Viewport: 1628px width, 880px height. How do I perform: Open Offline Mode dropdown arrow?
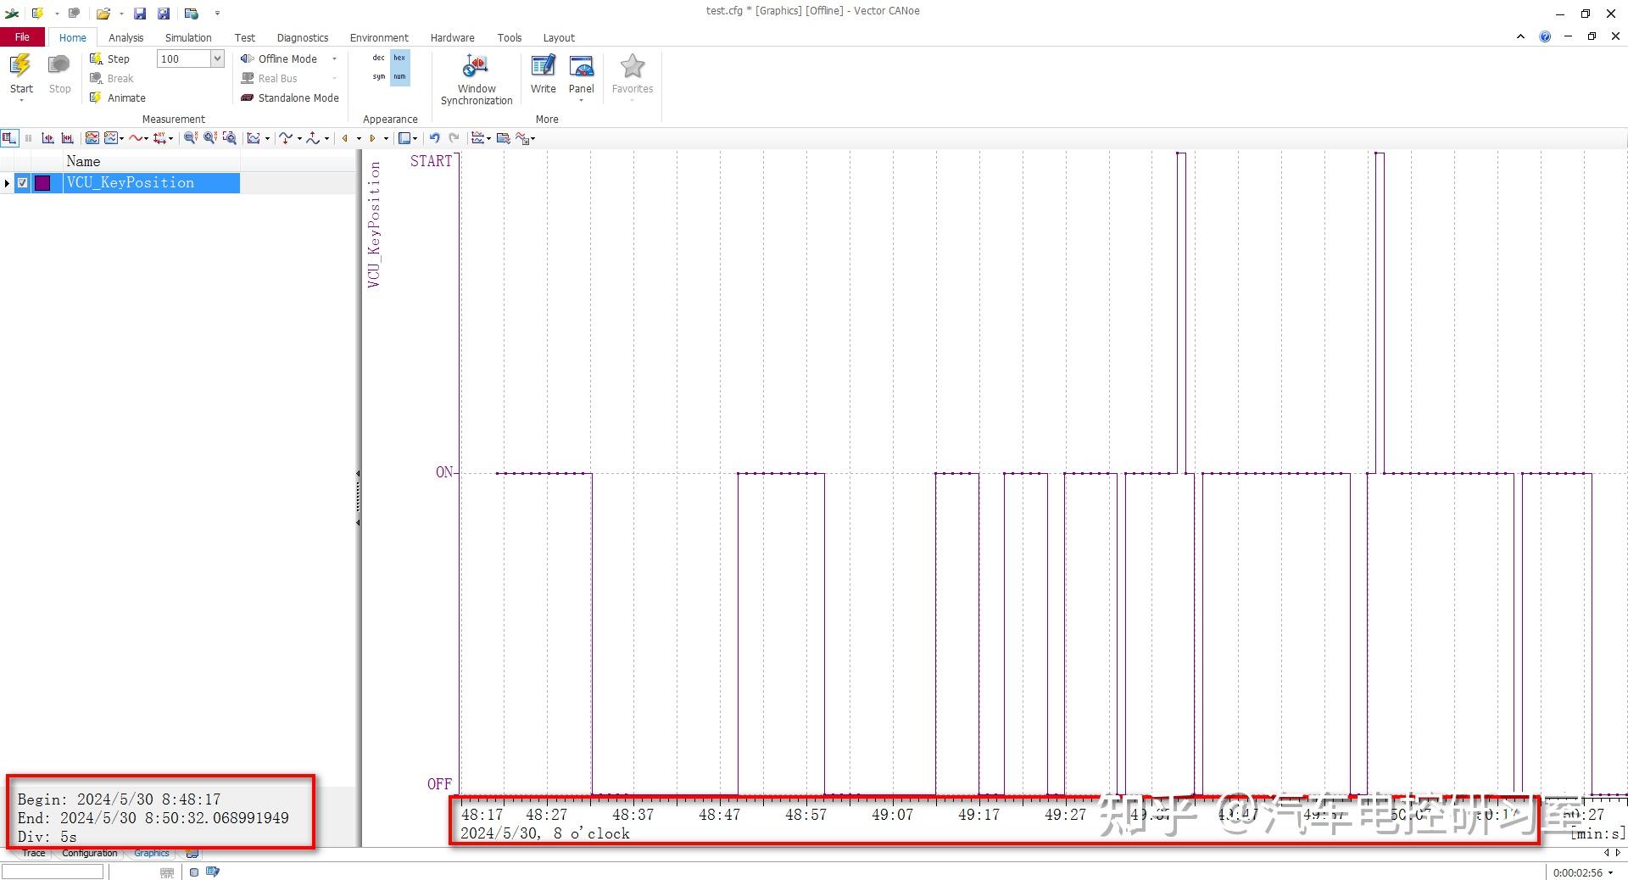point(334,58)
